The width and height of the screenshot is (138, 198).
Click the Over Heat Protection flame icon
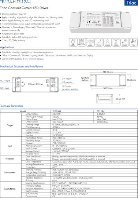(108, 42)
